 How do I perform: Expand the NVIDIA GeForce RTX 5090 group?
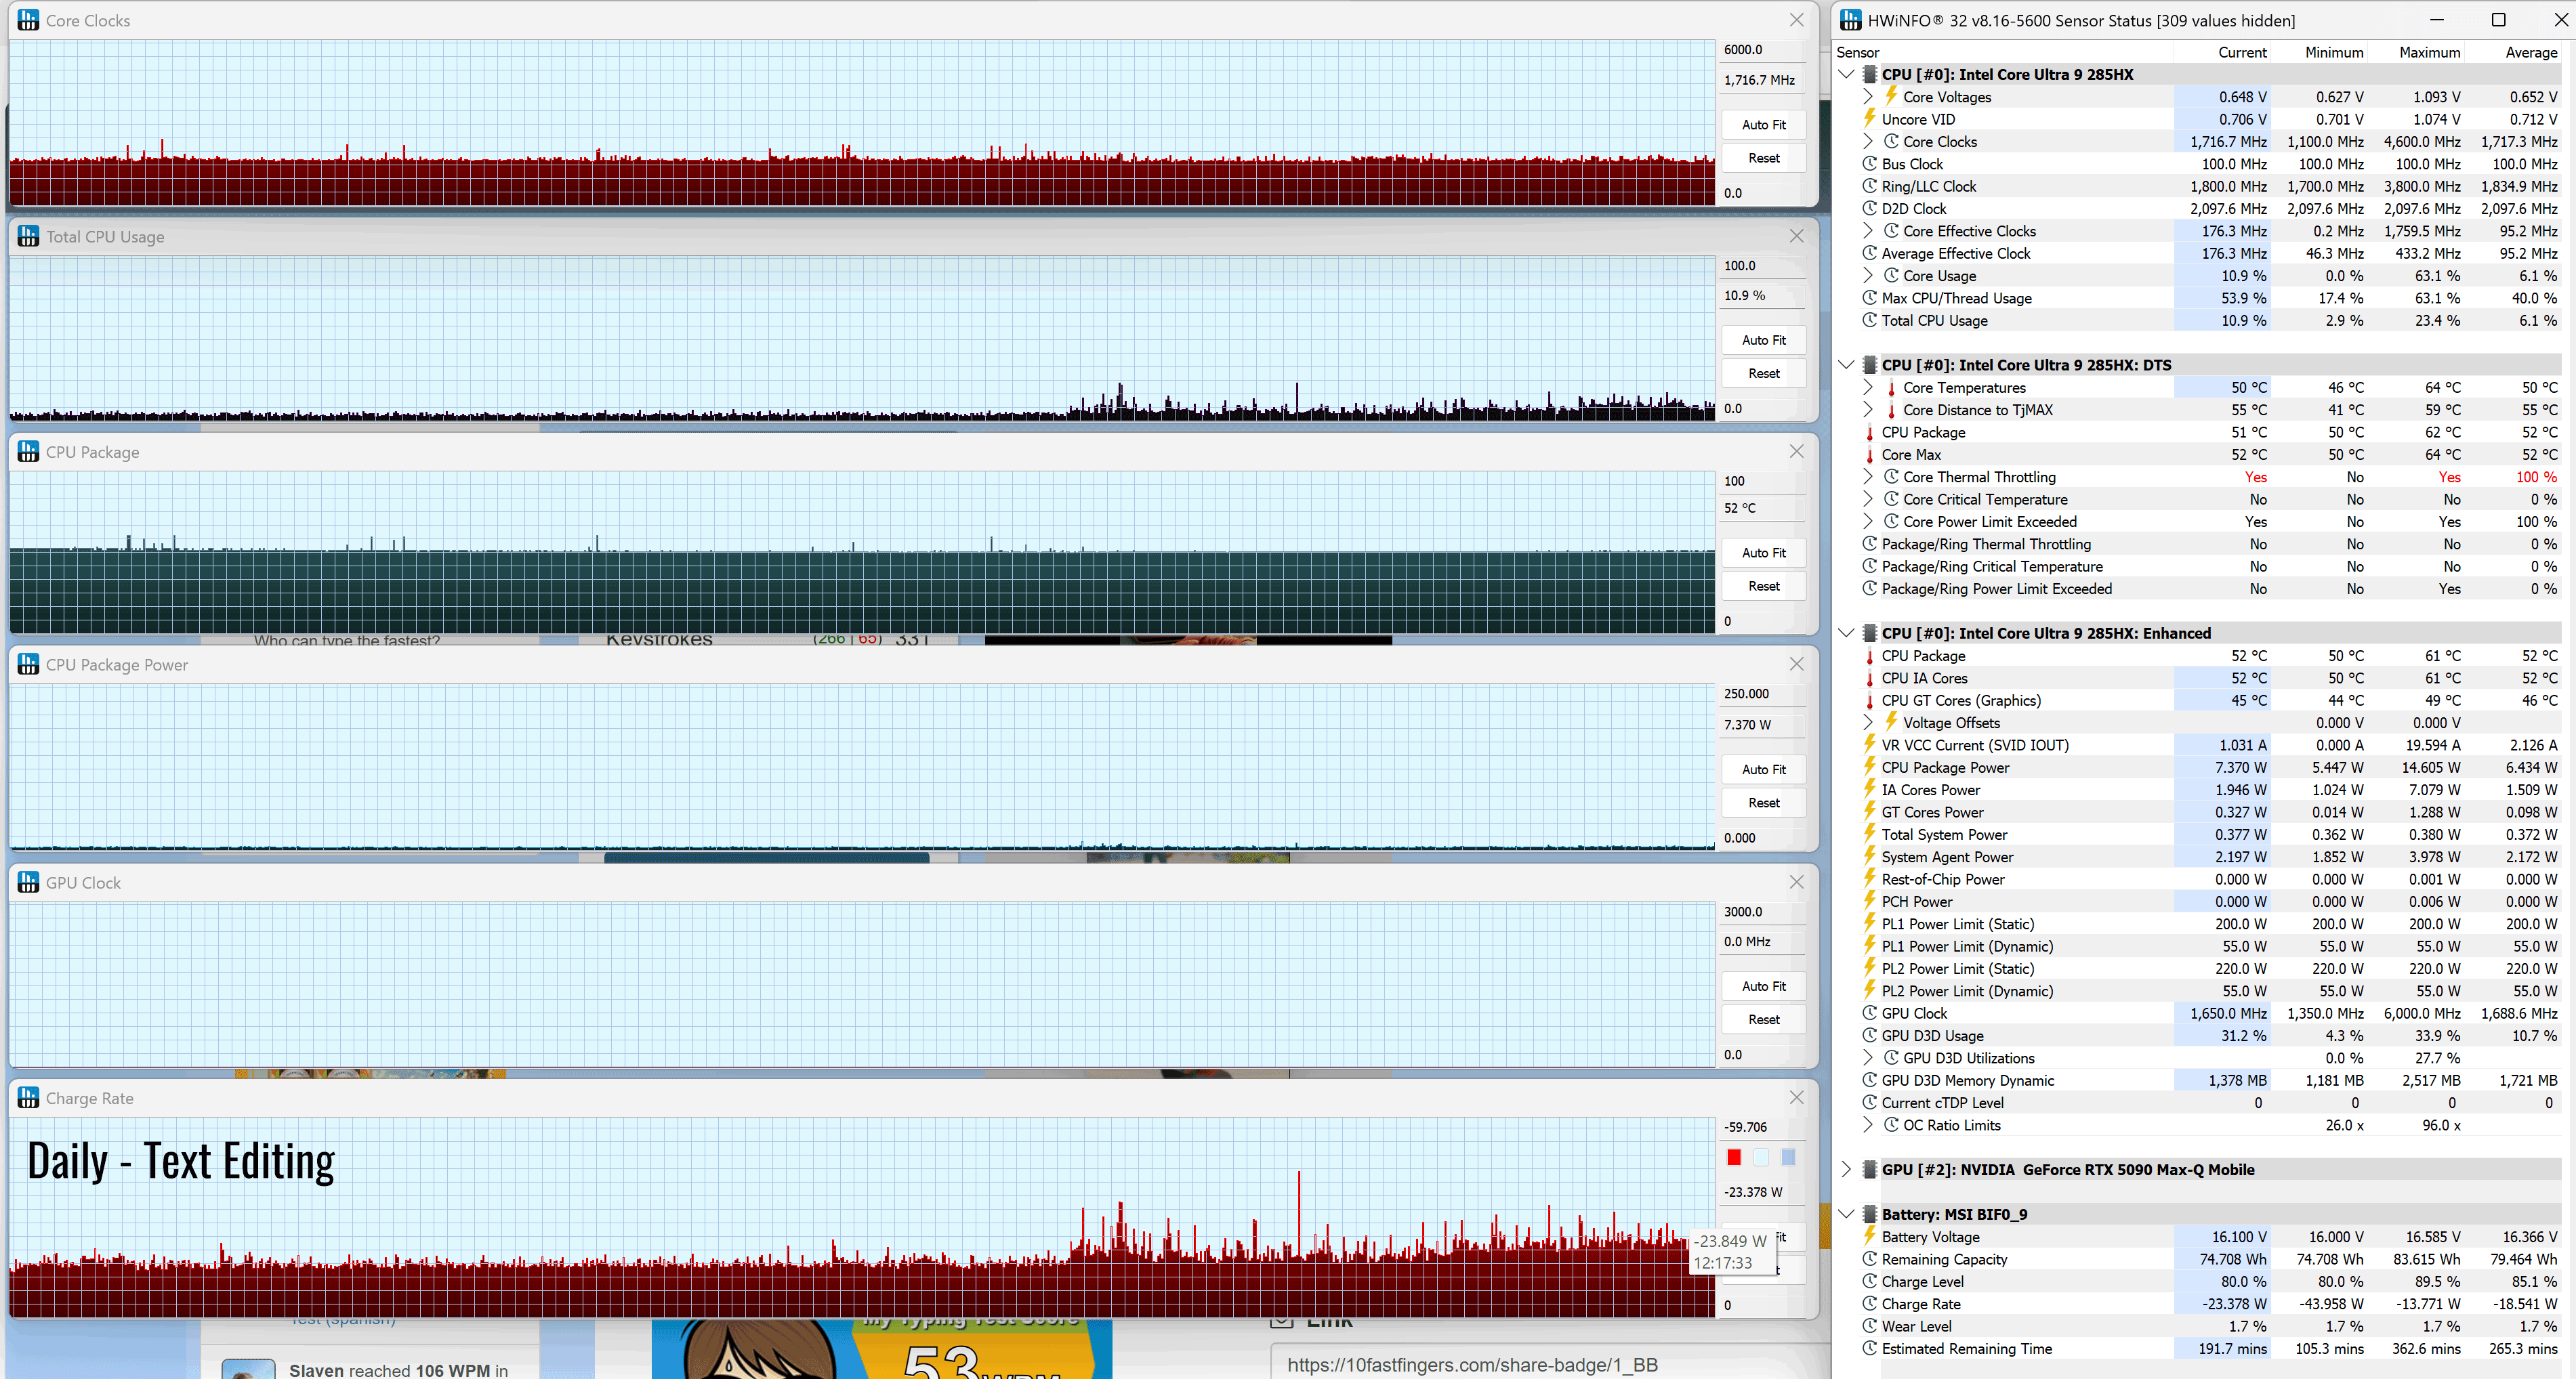click(x=1847, y=1169)
